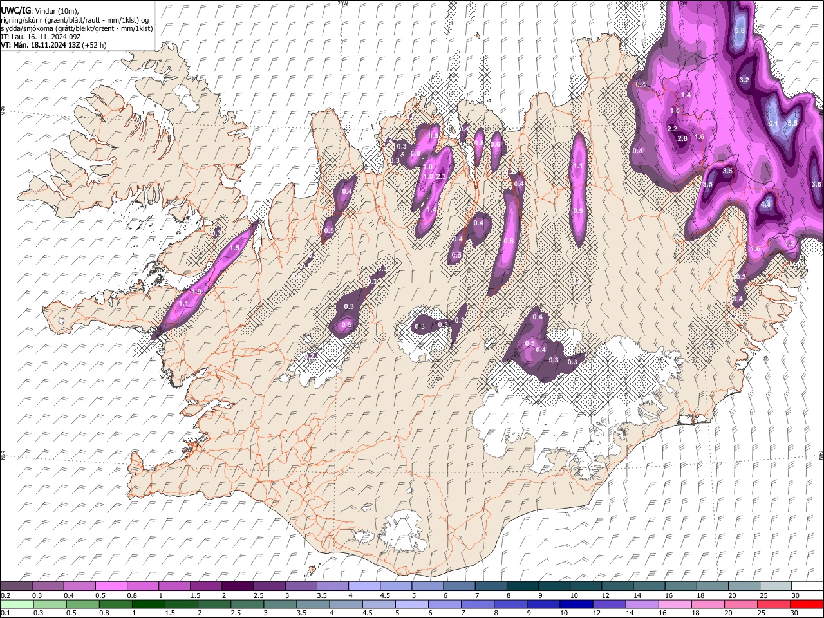Click the bright pink 0.5–0.8 swatch, snow legend

tap(111, 586)
